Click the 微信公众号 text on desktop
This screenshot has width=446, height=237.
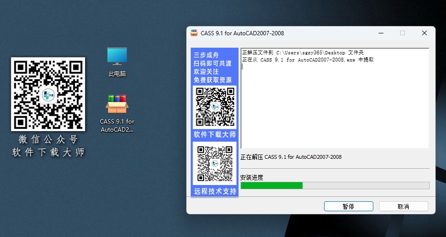click(48, 139)
